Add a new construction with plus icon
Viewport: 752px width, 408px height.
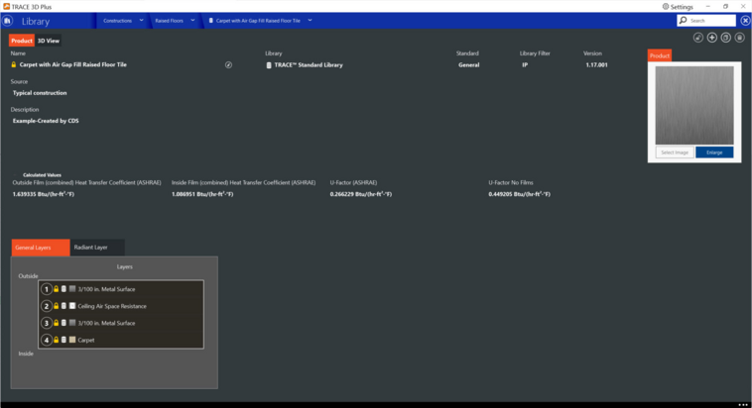712,38
